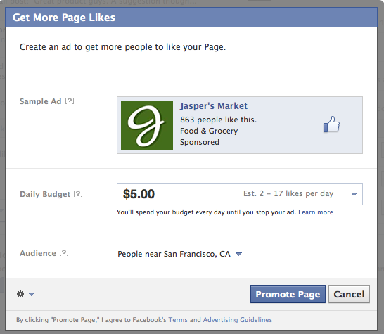The width and height of the screenshot is (384, 334).
Task: Click the Jasper's Market page title link
Action: [x=214, y=106]
